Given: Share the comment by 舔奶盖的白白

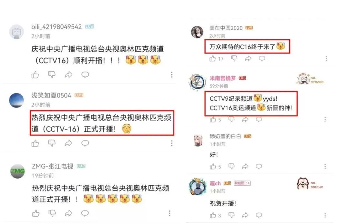Looking at the screenshot, I should 245,166.
